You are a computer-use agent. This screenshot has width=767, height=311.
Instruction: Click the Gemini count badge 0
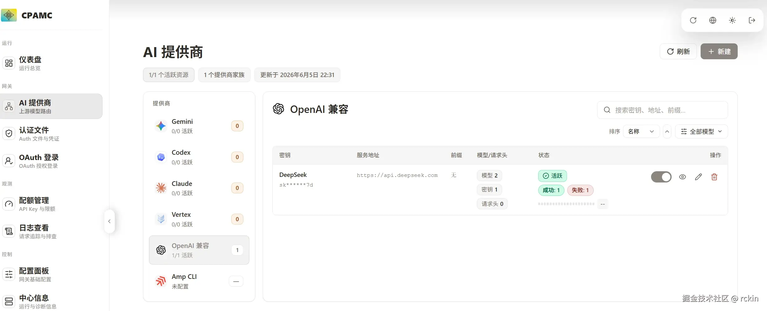(x=237, y=126)
